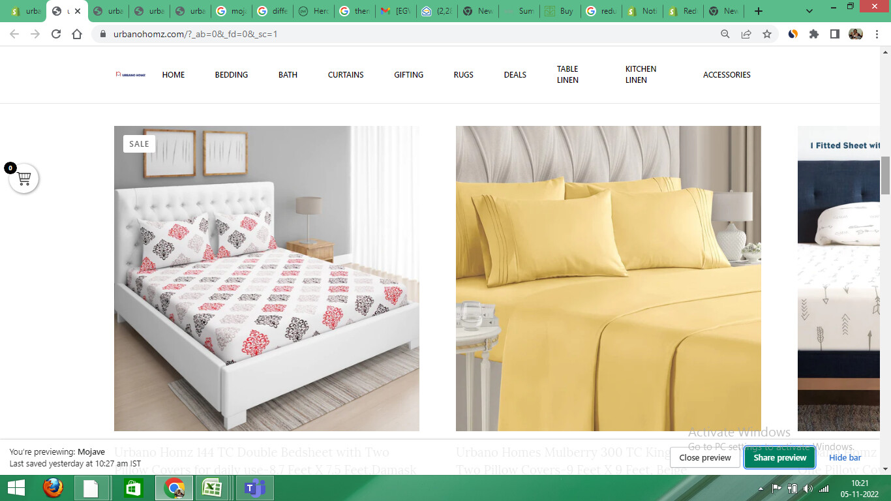This screenshot has width=891, height=501.
Task: Open the taskbar clock and date
Action: click(860, 488)
